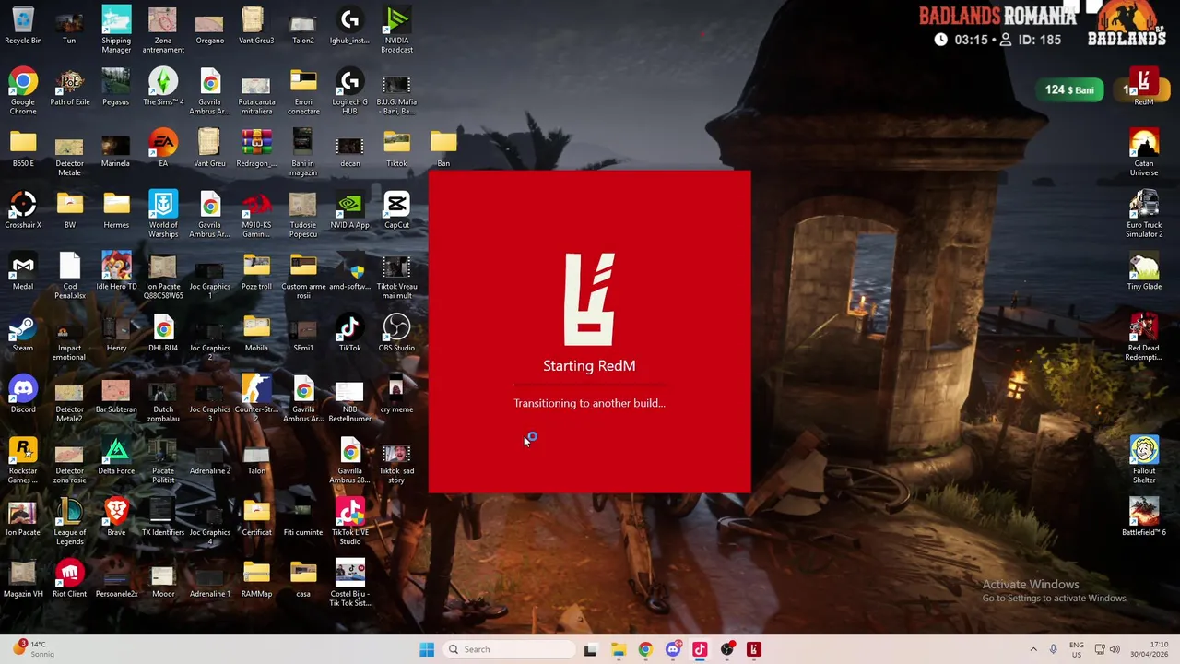1180x664 pixels.
Task: Open the volume tray control
Action: [x=1115, y=649]
